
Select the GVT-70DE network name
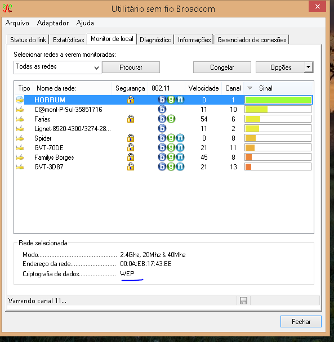tap(48, 148)
